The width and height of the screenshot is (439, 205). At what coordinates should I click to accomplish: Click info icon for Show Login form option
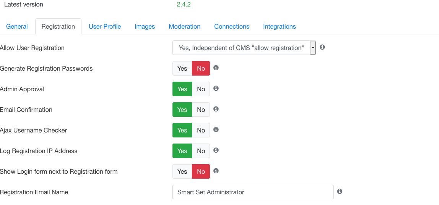coord(216,171)
